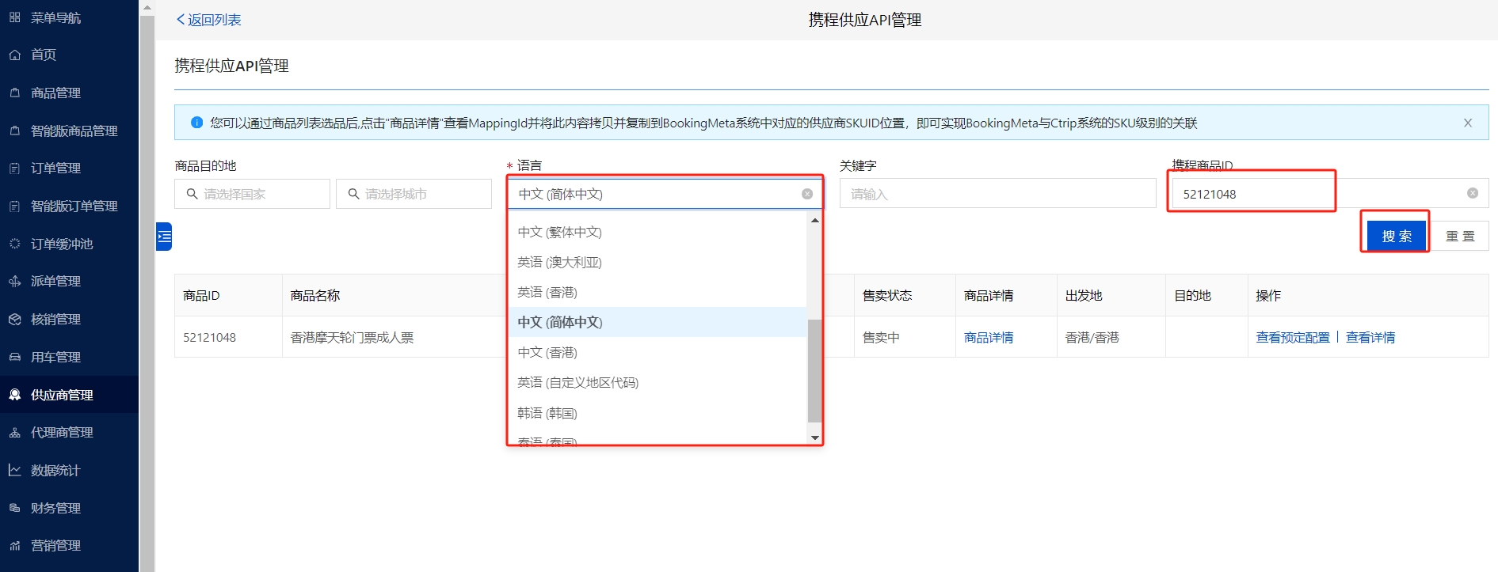Click the car icon beside 用车管理

[14, 357]
